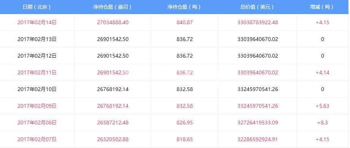Click 33039640670.02 in the 02月11日 row
The image size is (350, 148).
(258, 72)
